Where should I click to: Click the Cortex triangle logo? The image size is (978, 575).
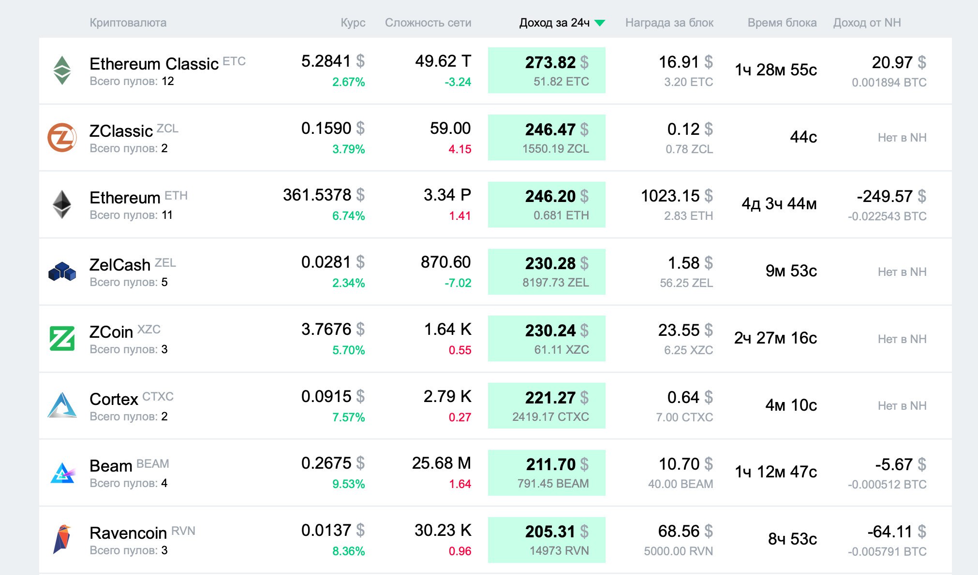pyautogui.click(x=62, y=405)
